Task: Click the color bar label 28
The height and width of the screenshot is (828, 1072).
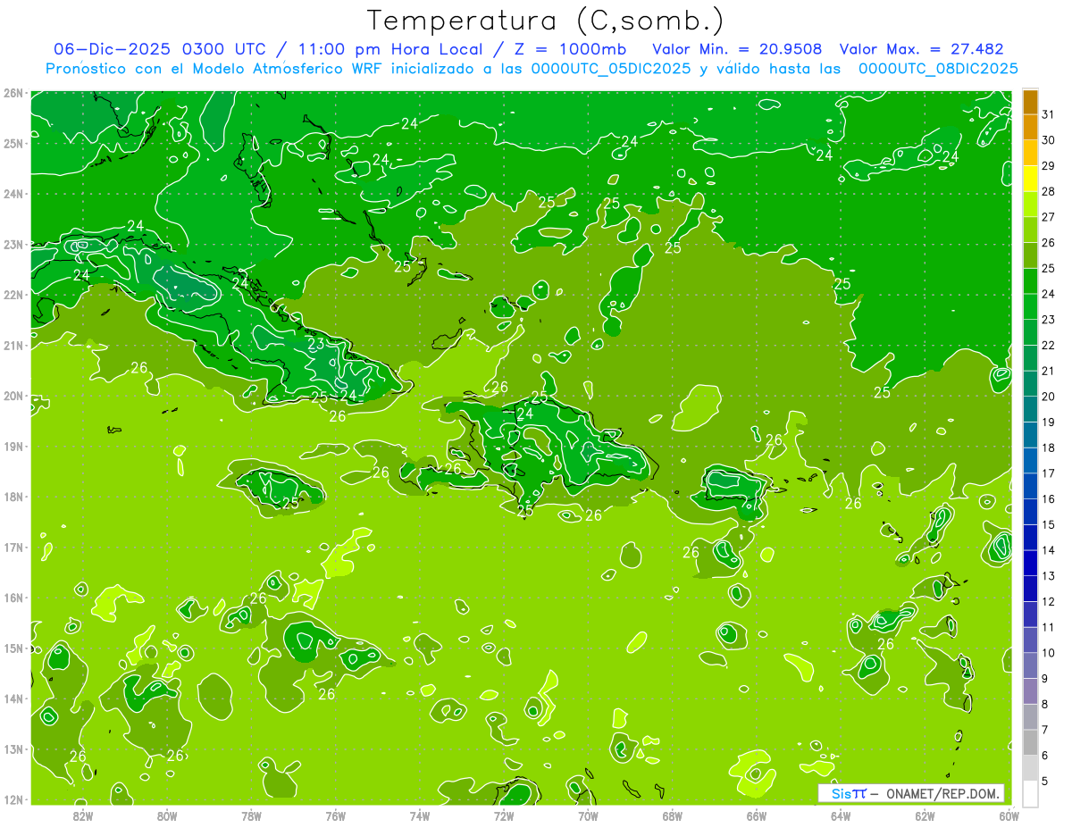Action: 1048,191
